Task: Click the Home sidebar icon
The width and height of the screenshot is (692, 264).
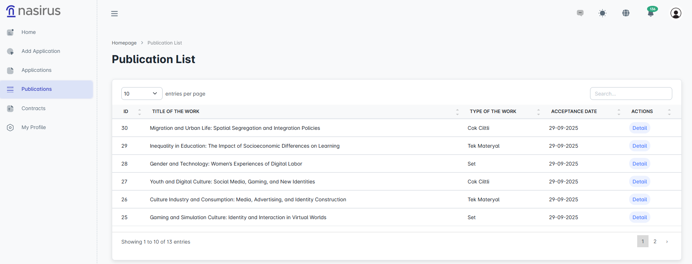Action: (10, 32)
